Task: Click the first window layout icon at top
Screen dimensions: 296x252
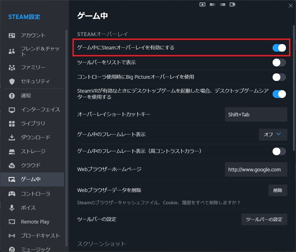Action: tap(202, 4)
